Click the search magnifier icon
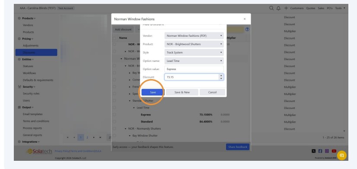The image size is (357, 169). pos(271,8)
